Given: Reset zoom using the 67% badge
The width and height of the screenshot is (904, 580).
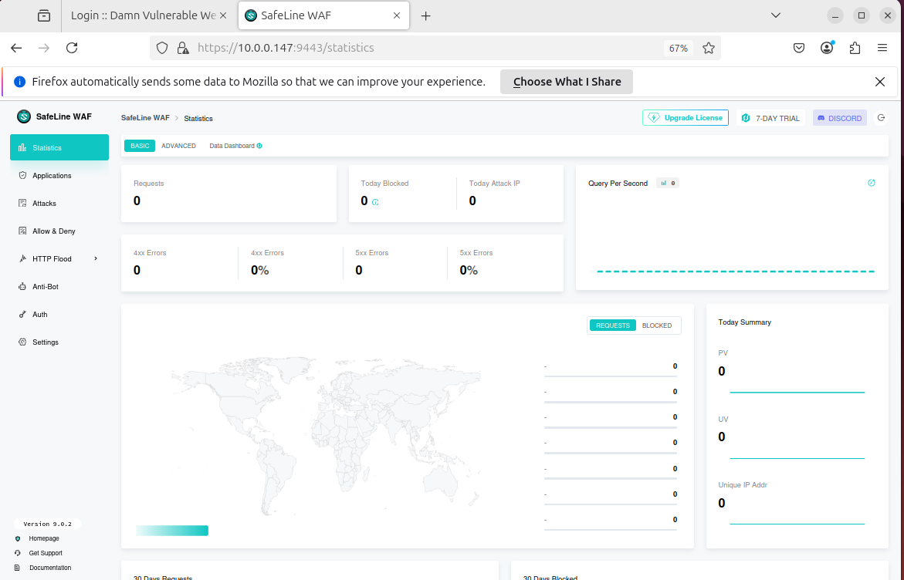Looking at the screenshot, I should click(x=678, y=49).
